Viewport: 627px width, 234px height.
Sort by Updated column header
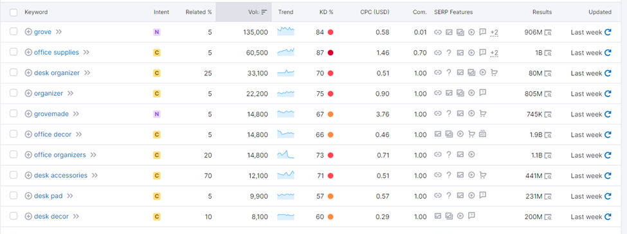click(600, 12)
